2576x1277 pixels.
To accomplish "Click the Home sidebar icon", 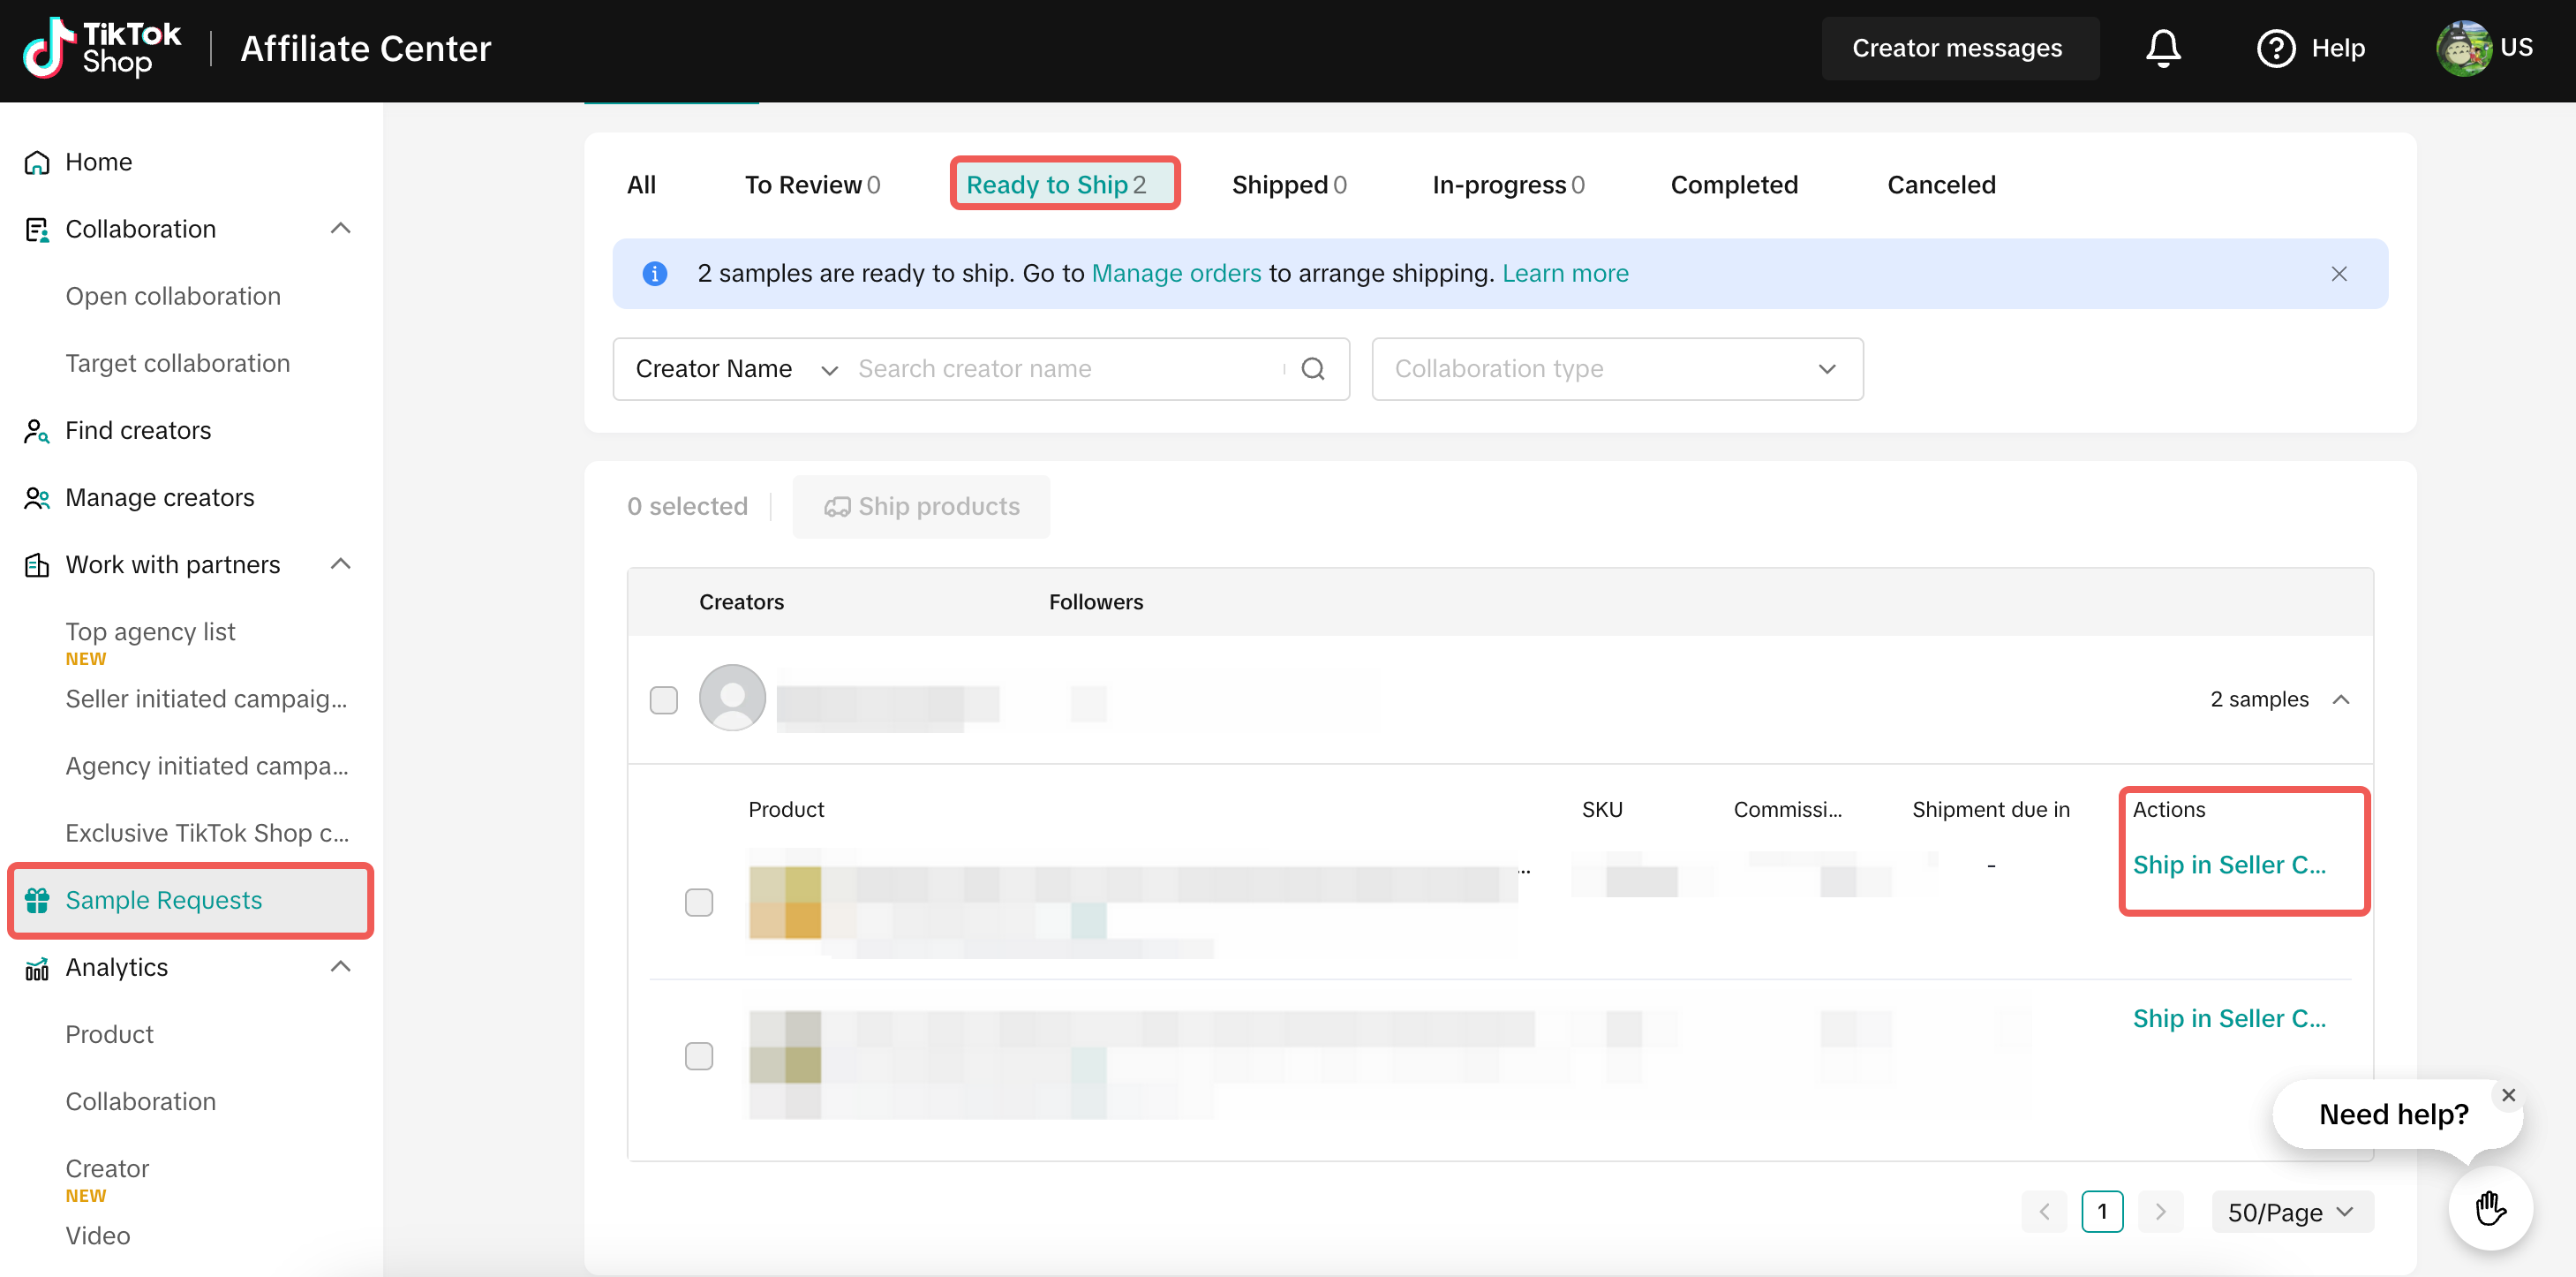I will tap(37, 162).
